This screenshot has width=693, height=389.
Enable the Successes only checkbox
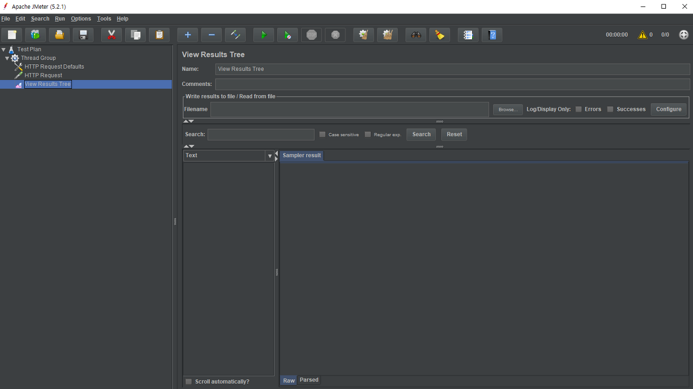click(610, 109)
